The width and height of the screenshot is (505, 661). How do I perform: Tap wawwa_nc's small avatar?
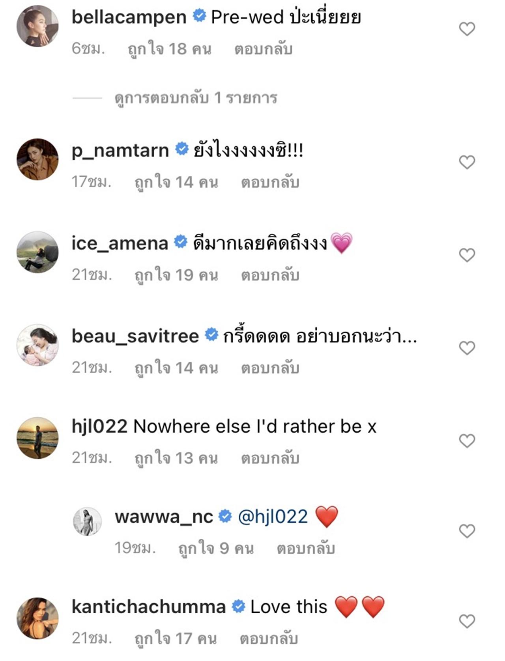pyautogui.click(x=88, y=521)
